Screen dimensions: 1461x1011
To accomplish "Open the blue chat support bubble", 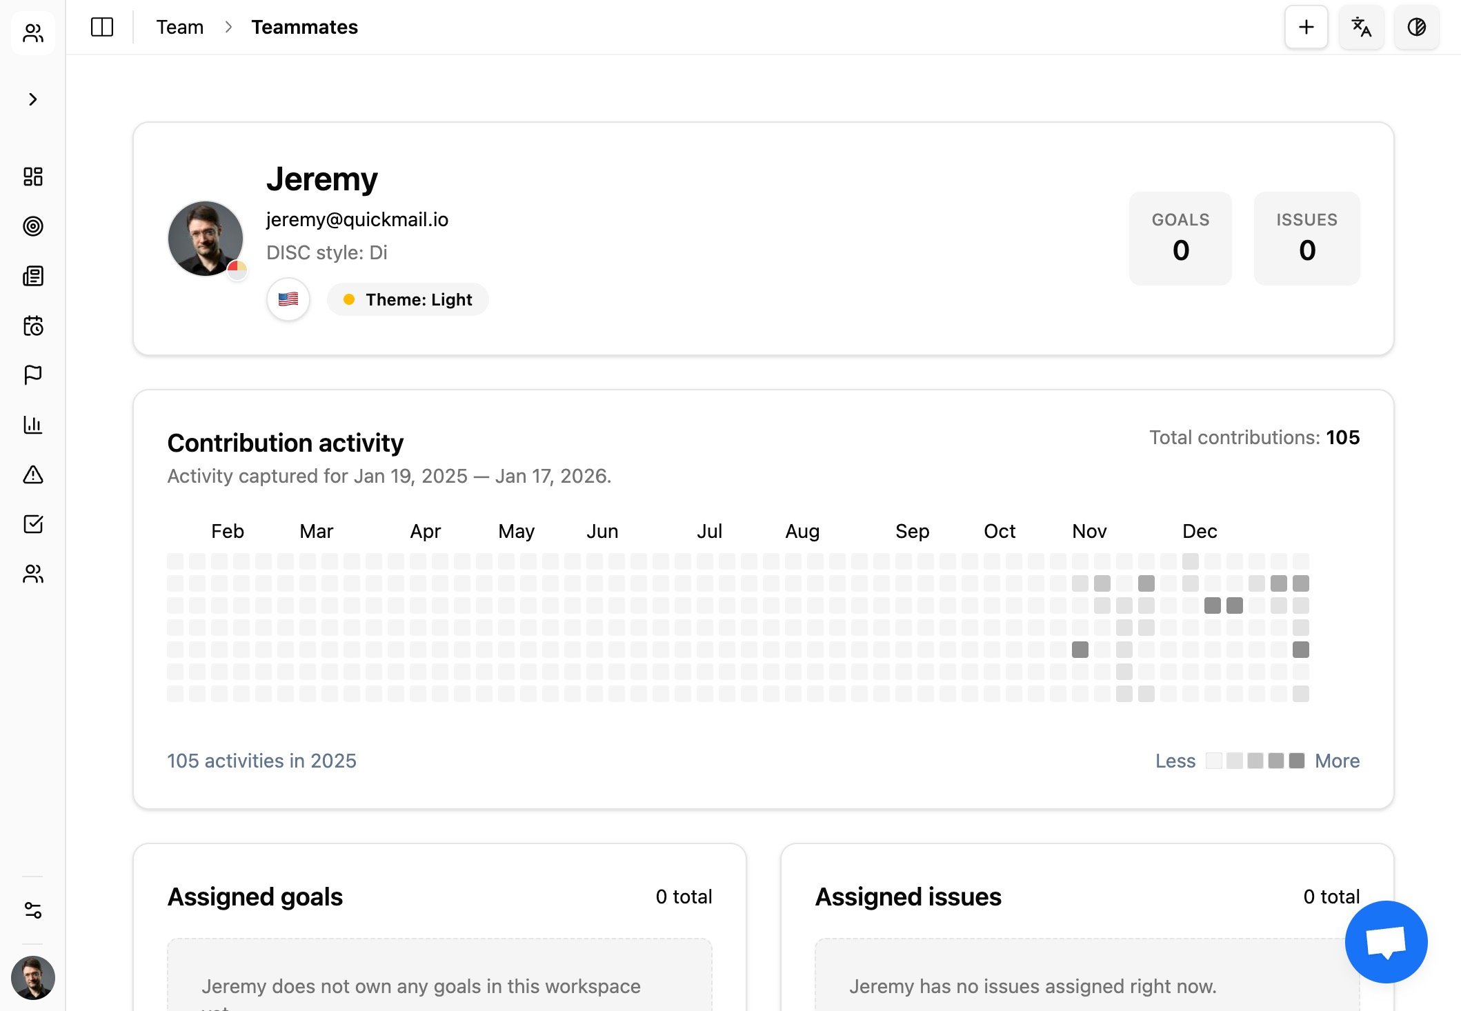I will (1386, 942).
